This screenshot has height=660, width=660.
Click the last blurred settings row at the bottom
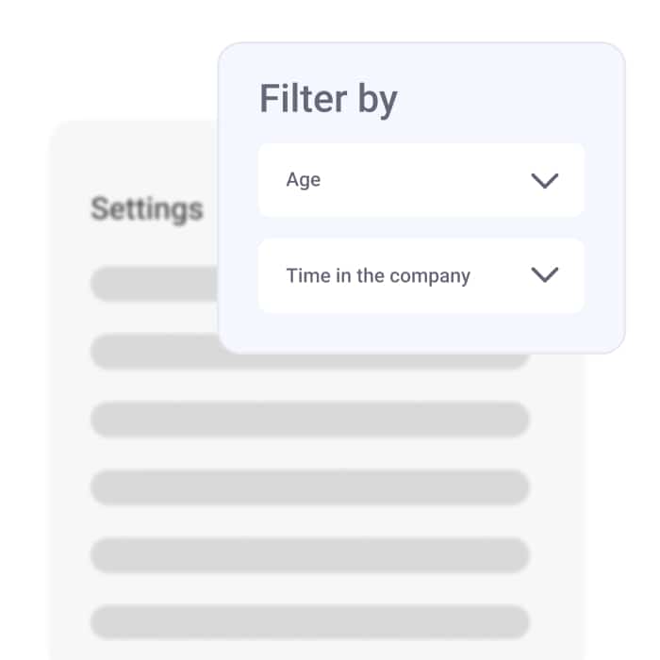[309, 622]
